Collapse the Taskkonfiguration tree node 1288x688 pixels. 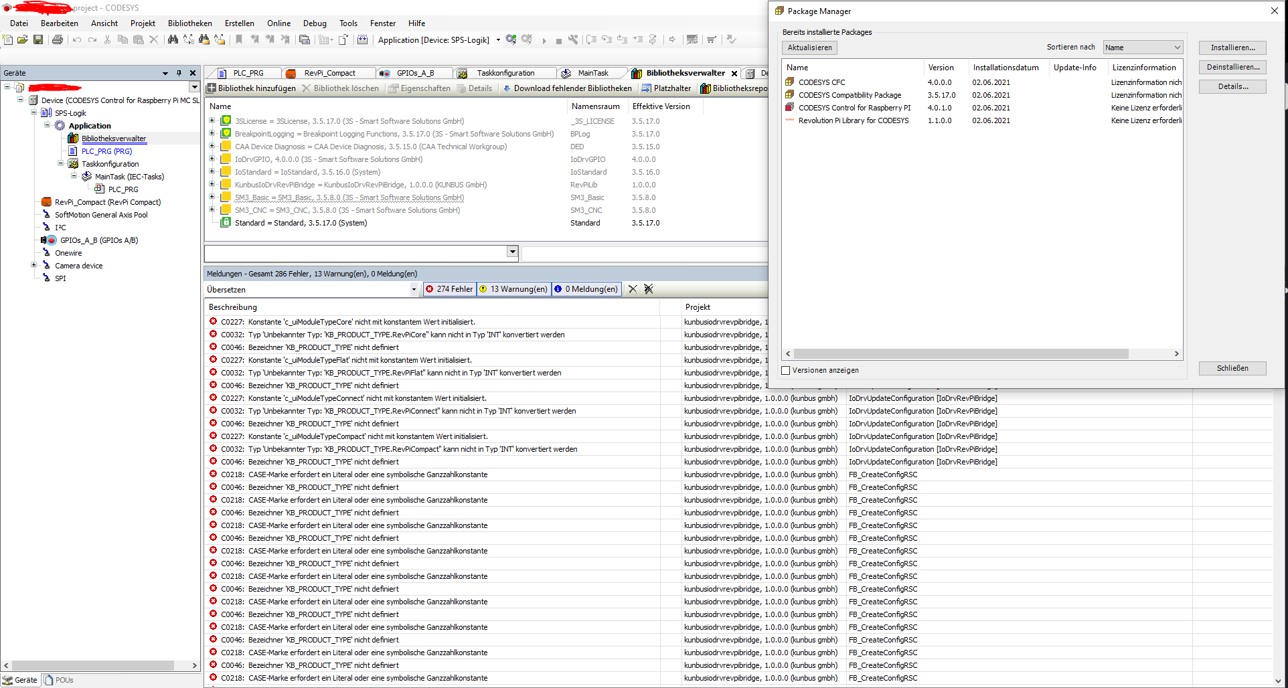60,163
